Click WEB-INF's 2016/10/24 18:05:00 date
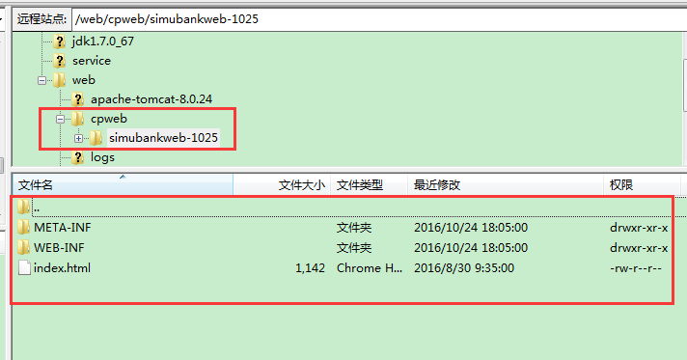The width and height of the screenshot is (687, 360). coord(471,247)
